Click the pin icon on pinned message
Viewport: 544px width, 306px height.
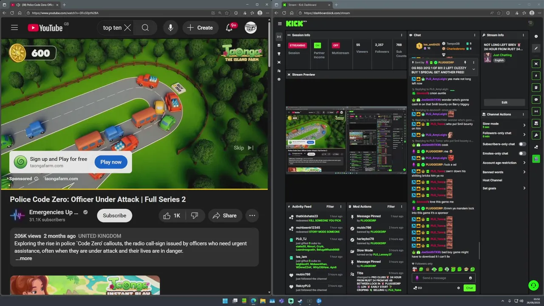coord(465,62)
